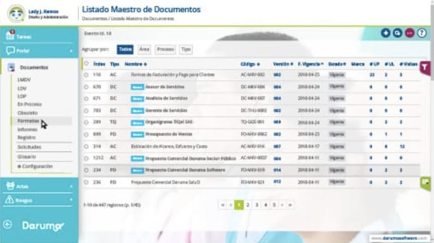
Task: Click the Actas module icon
Action: click(10, 186)
